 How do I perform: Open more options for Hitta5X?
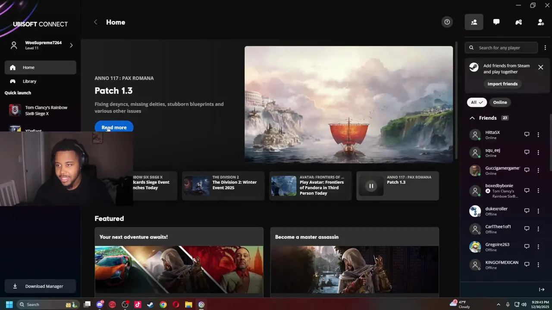(538, 135)
